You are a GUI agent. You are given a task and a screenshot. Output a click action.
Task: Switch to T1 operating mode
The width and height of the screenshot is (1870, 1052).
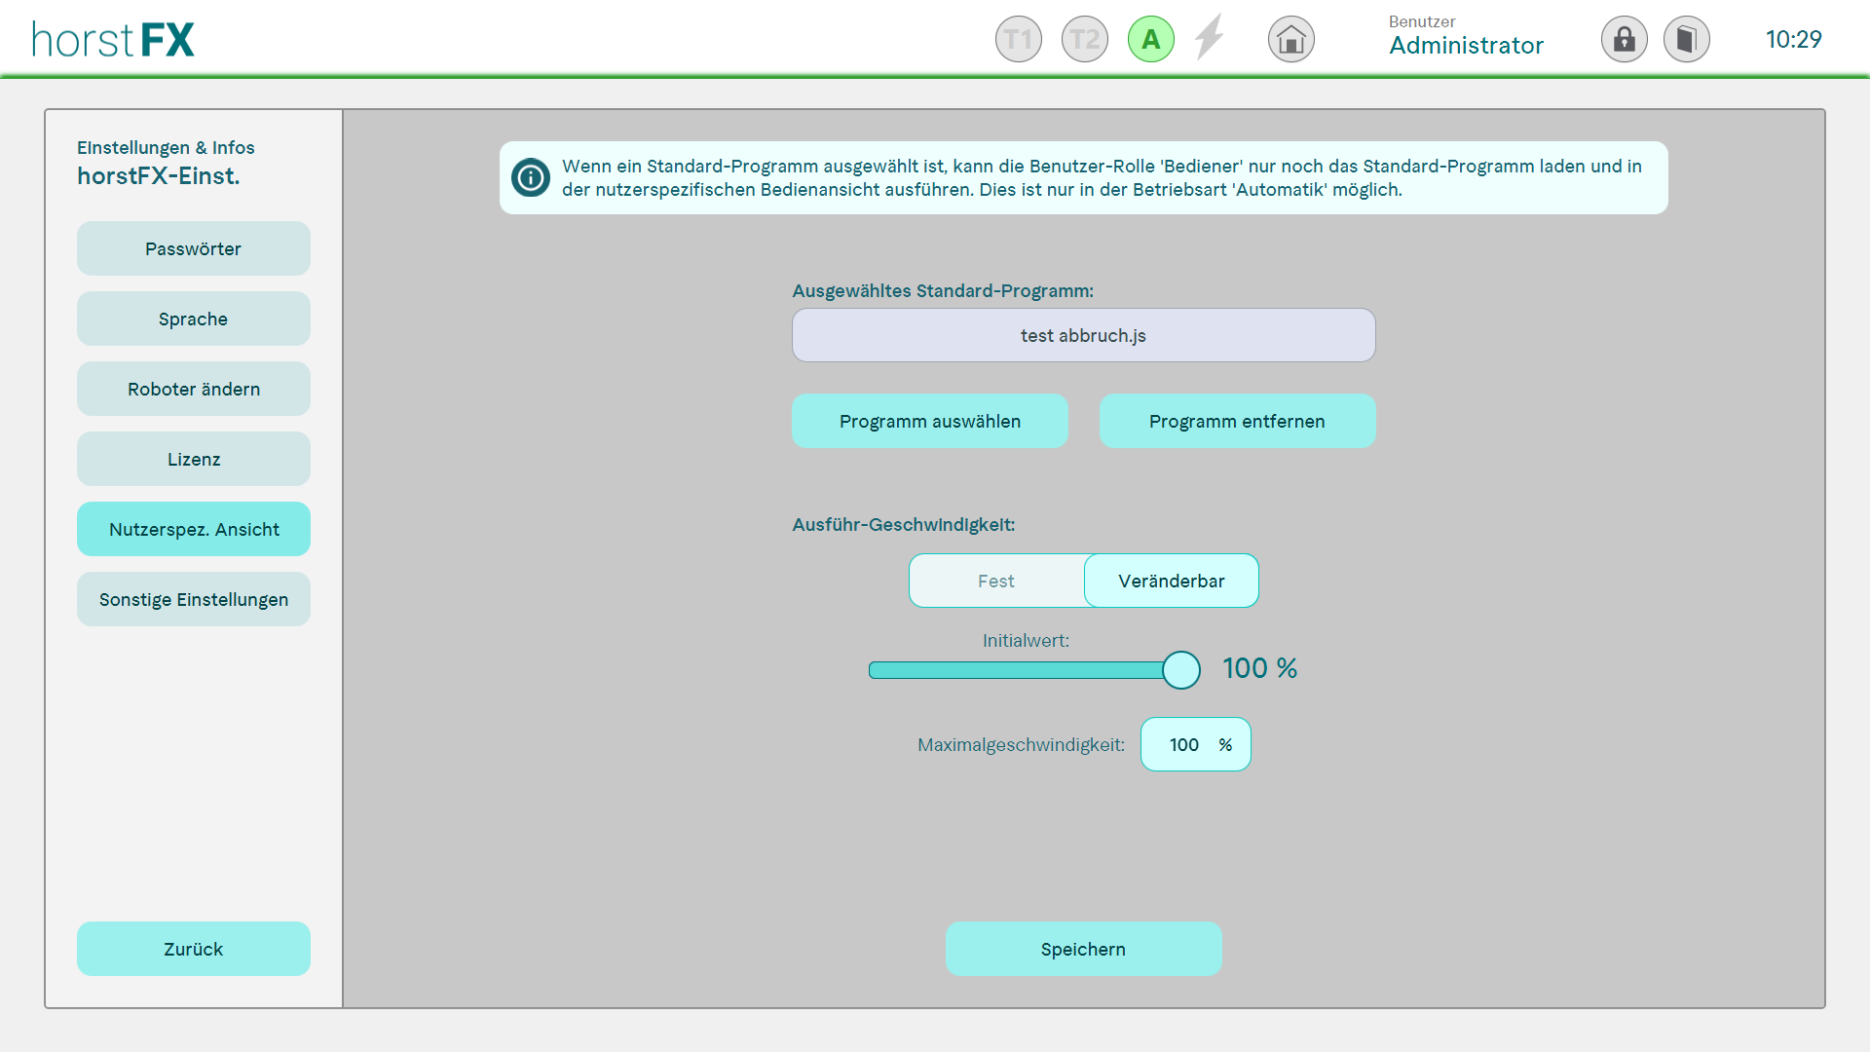(1018, 40)
